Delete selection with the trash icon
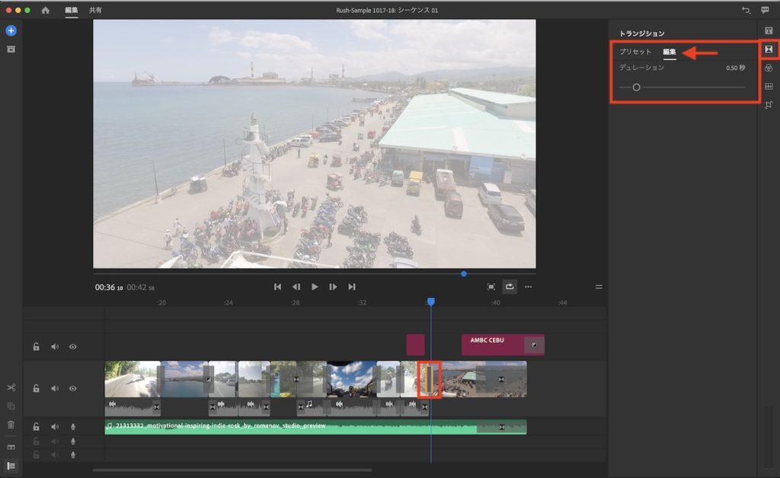The image size is (780, 478). pos(11,425)
